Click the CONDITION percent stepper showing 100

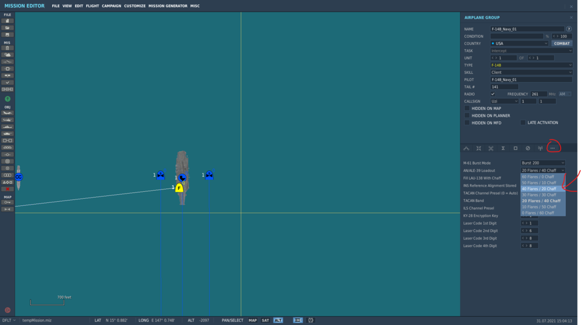point(562,36)
